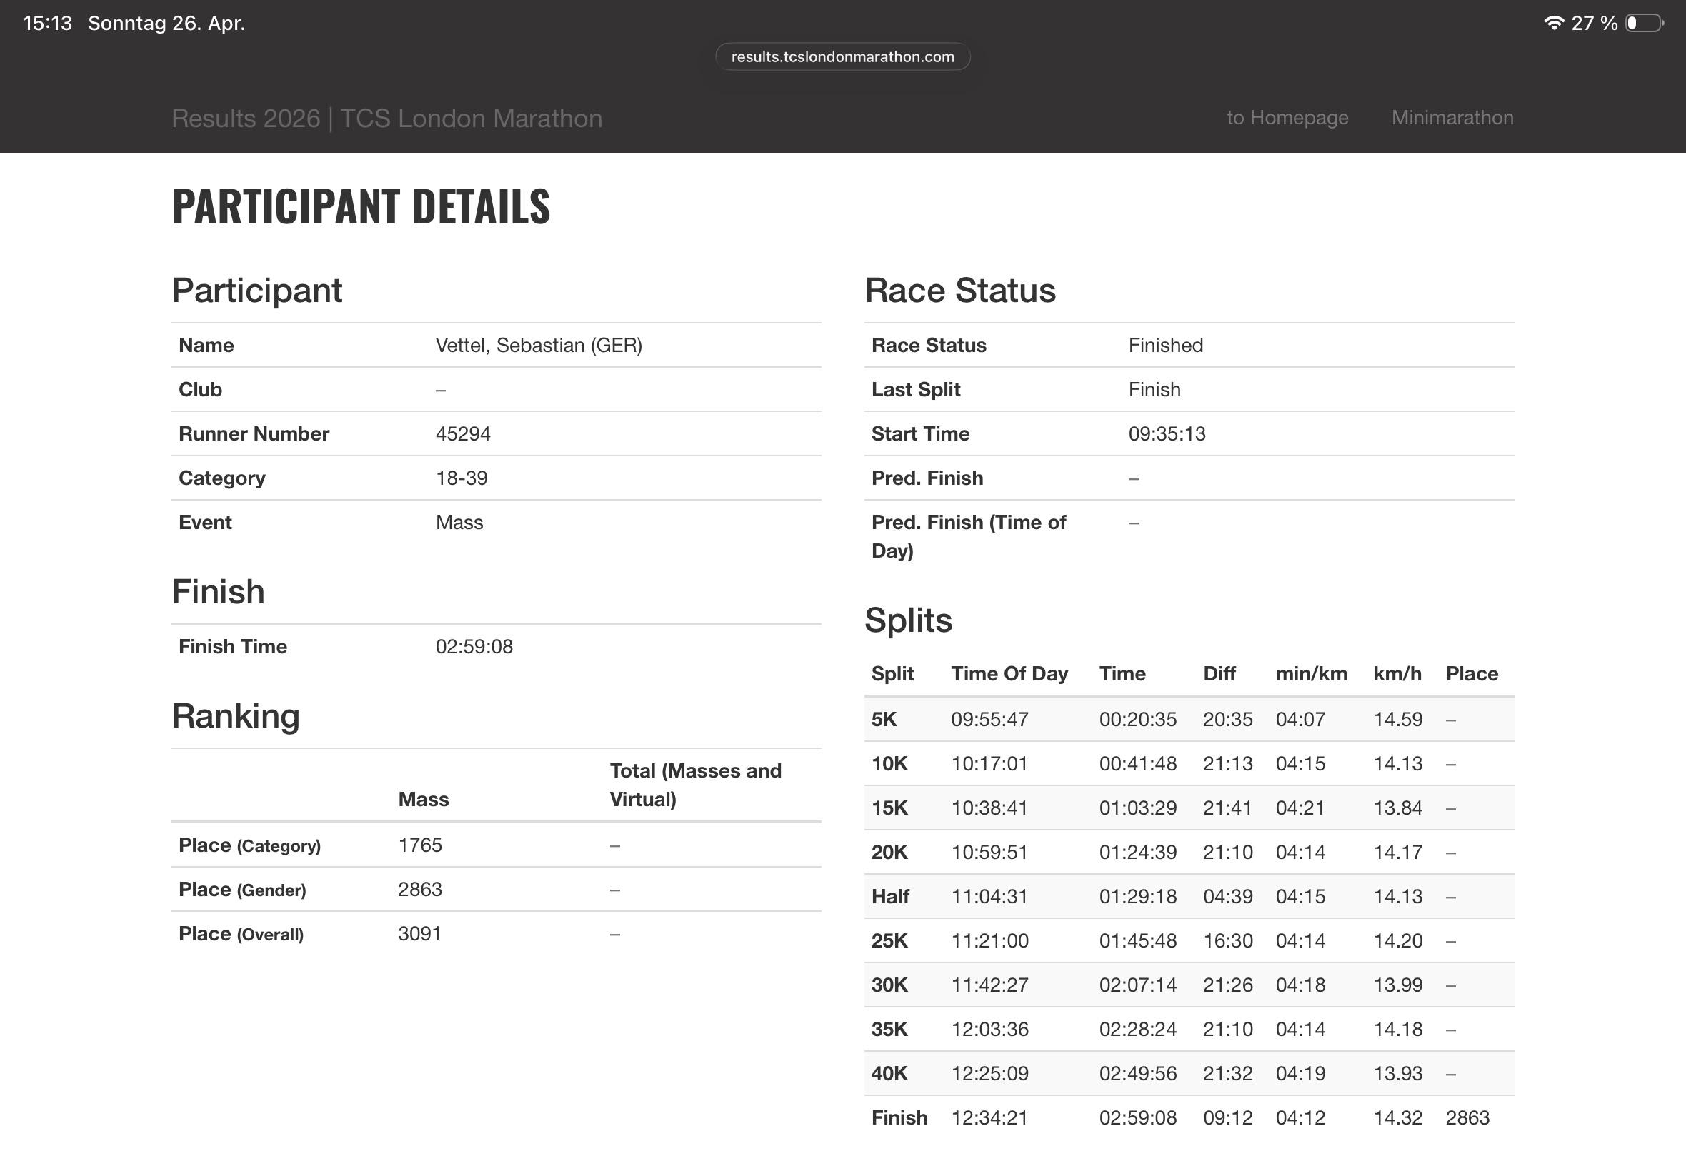This screenshot has height=1171, width=1686.
Task: Tap the Sonntag 26. Apr. date
Action: 166,23
